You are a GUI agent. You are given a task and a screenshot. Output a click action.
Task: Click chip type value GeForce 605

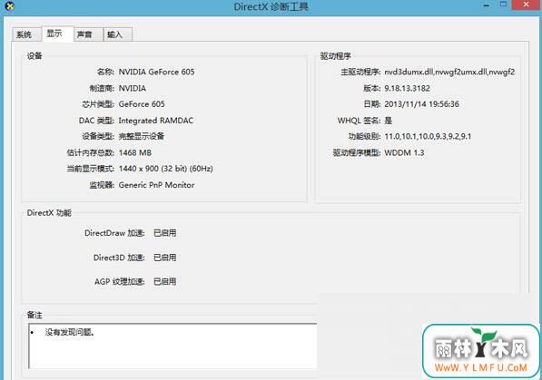pyautogui.click(x=142, y=104)
